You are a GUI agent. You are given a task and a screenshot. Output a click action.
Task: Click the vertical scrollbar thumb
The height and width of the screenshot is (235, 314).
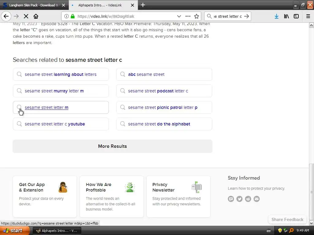click(312, 192)
